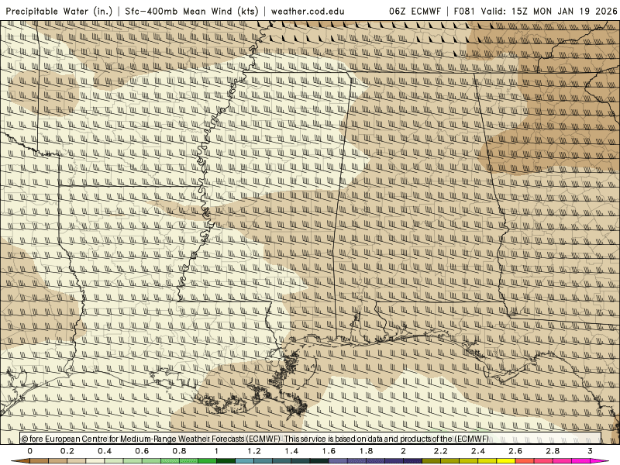The width and height of the screenshot is (620, 465).
Task: Click the '2.2' label on the color scale
Action: pyautogui.click(x=440, y=451)
